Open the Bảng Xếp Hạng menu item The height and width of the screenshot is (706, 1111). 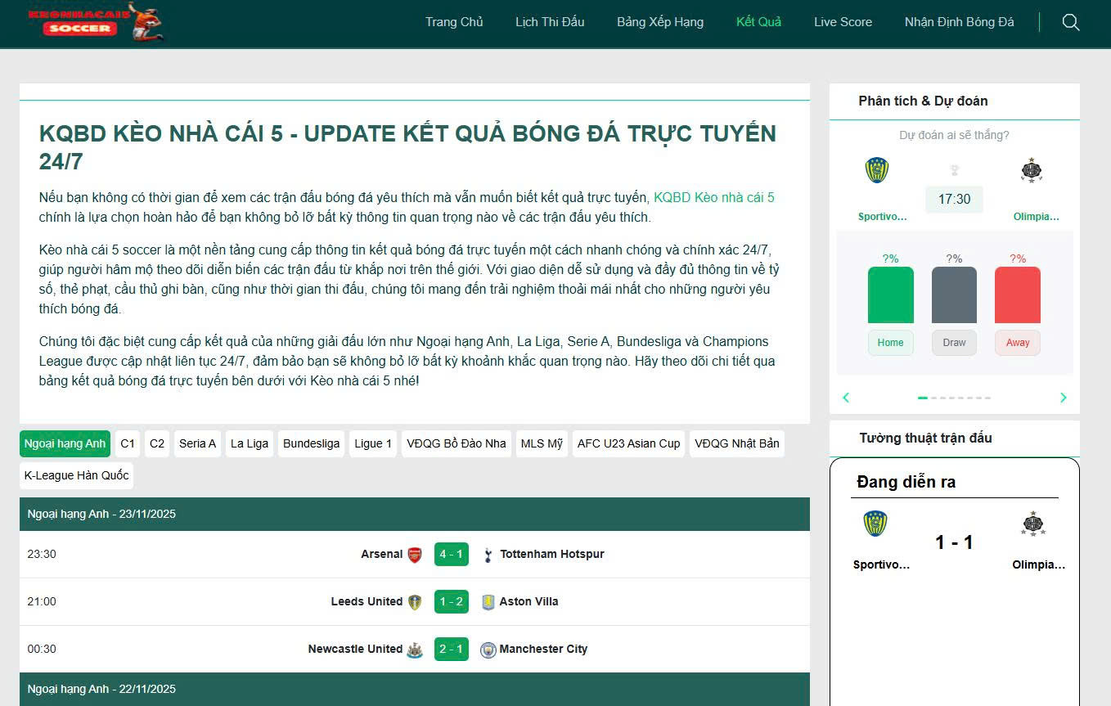click(659, 22)
